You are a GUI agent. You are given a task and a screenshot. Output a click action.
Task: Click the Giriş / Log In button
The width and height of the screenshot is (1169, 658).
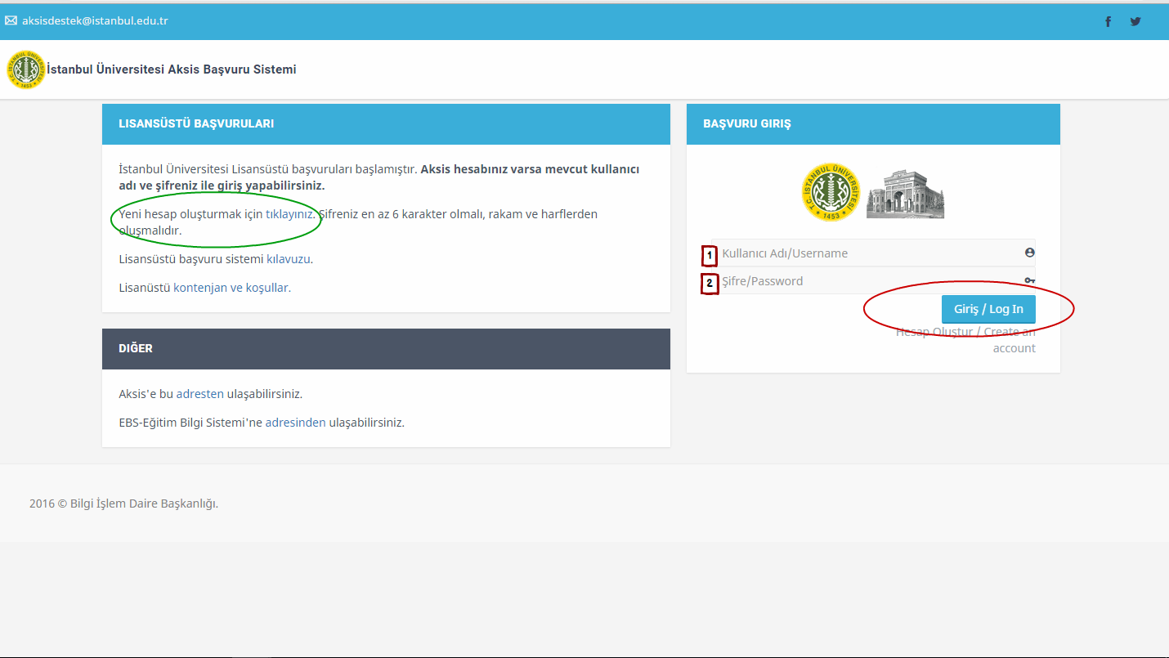pos(988,309)
